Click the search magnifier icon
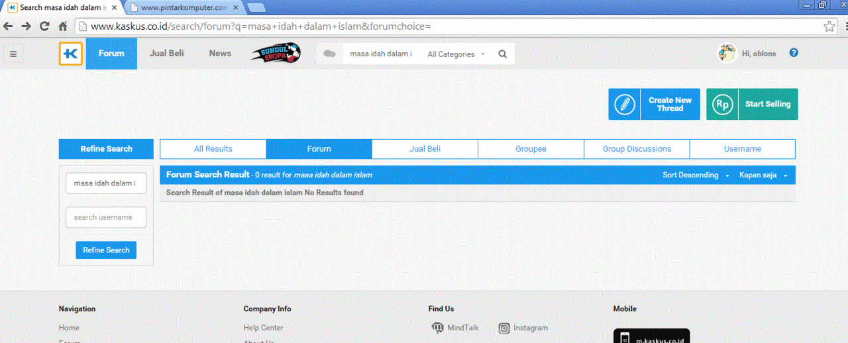The height and width of the screenshot is (343, 848). [503, 54]
